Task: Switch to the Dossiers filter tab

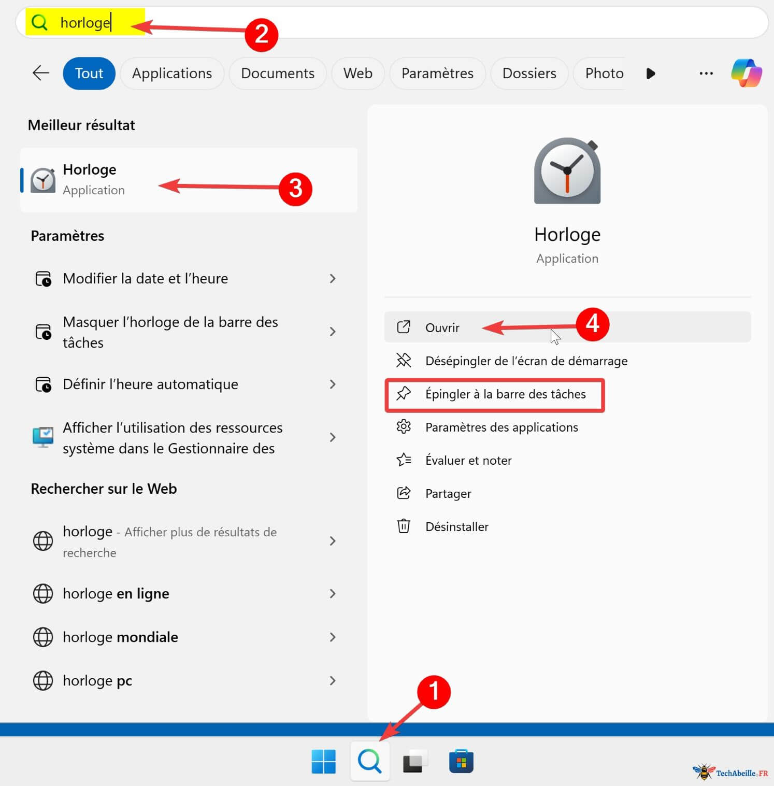Action: click(529, 73)
